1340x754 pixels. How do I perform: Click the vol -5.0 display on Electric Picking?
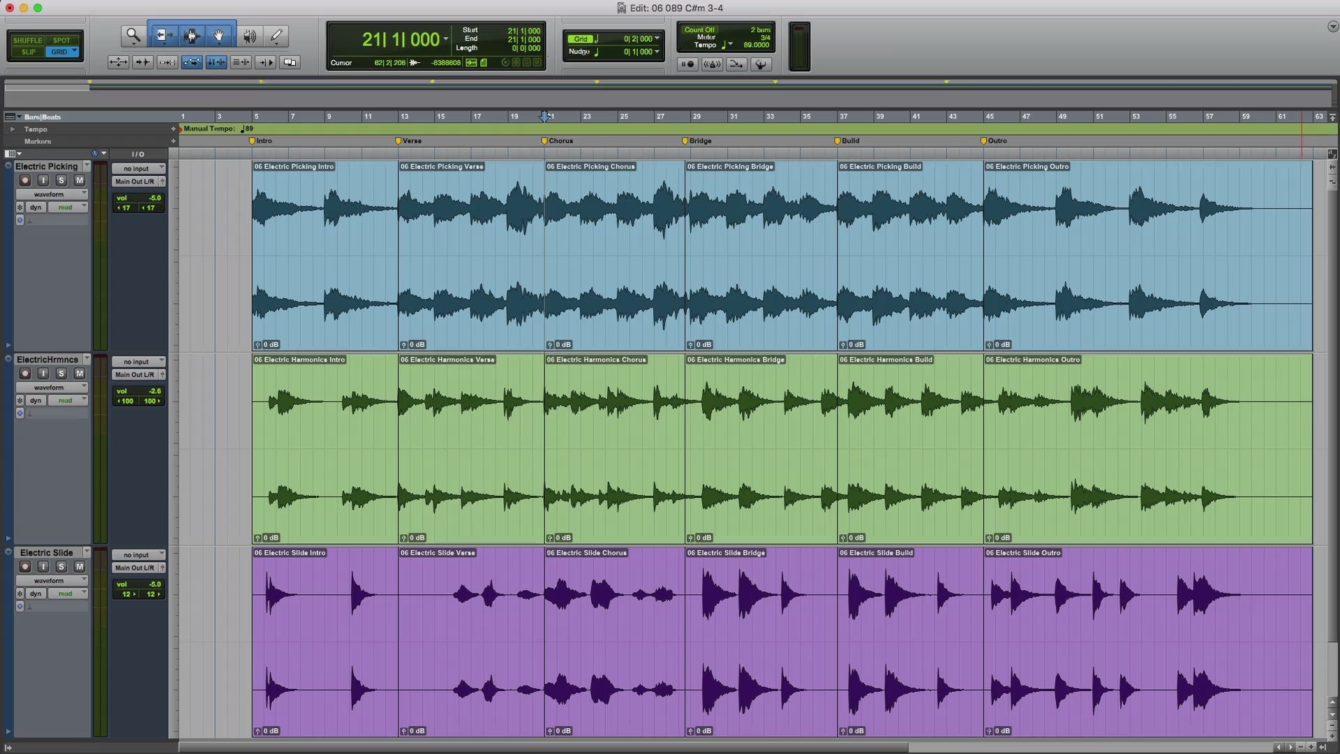[138, 198]
